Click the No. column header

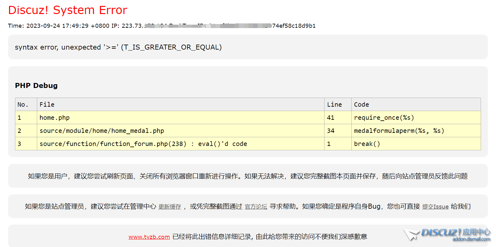pyautogui.click(x=26, y=104)
